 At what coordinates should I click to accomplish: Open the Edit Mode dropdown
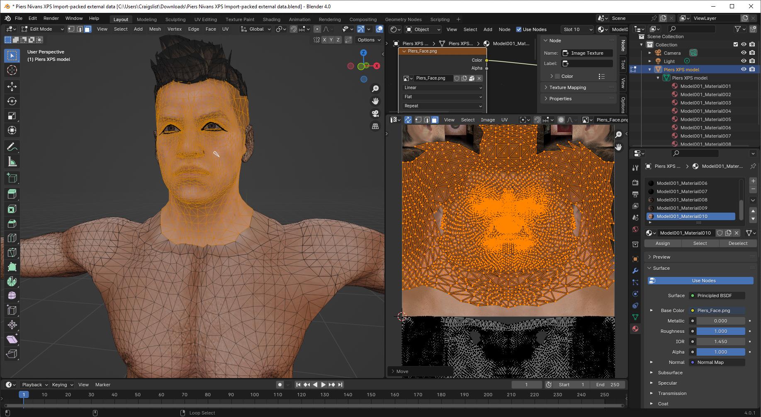click(42, 29)
